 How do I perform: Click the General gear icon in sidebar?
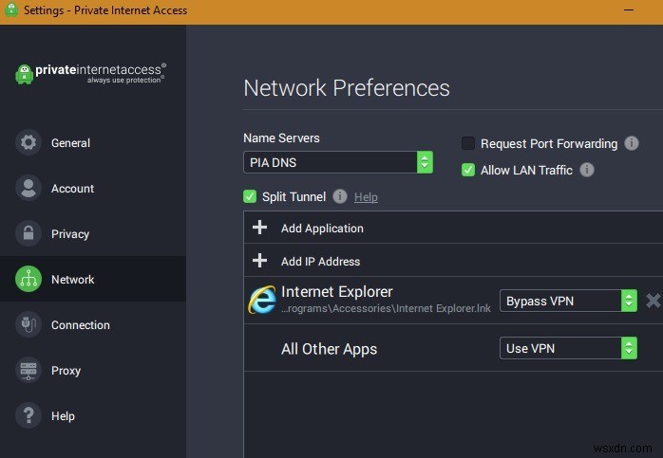(x=28, y=143)
